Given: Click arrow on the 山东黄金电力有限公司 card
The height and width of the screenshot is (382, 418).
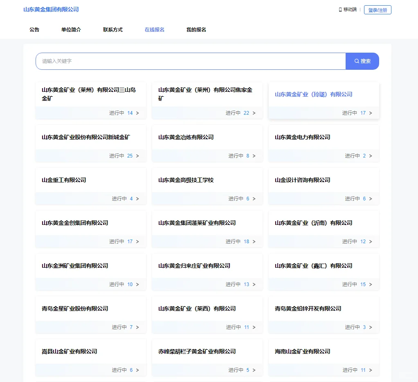Looking at the screenshot, I should pyautogui.click(x=371, y=156).
